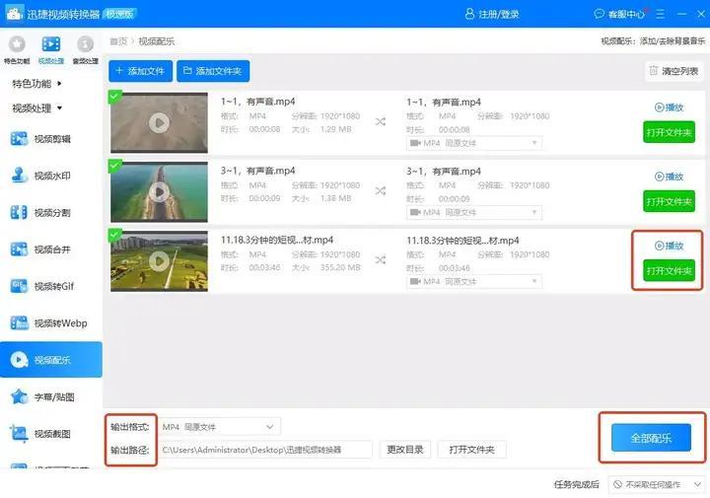Click the 更改目录 button

pos(404,450)
